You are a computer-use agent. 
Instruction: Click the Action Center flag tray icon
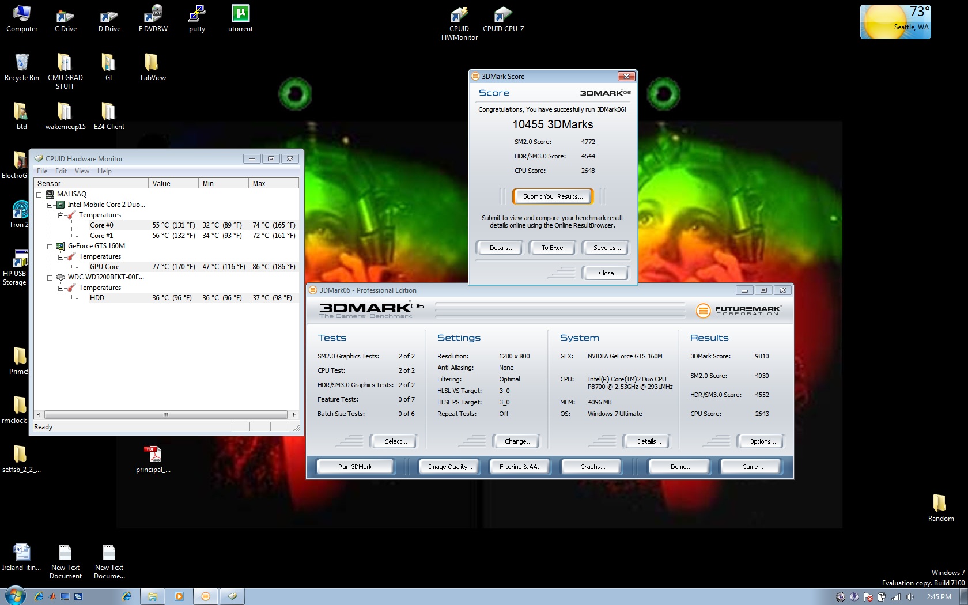pyautogui.click(x=868, y=597)
